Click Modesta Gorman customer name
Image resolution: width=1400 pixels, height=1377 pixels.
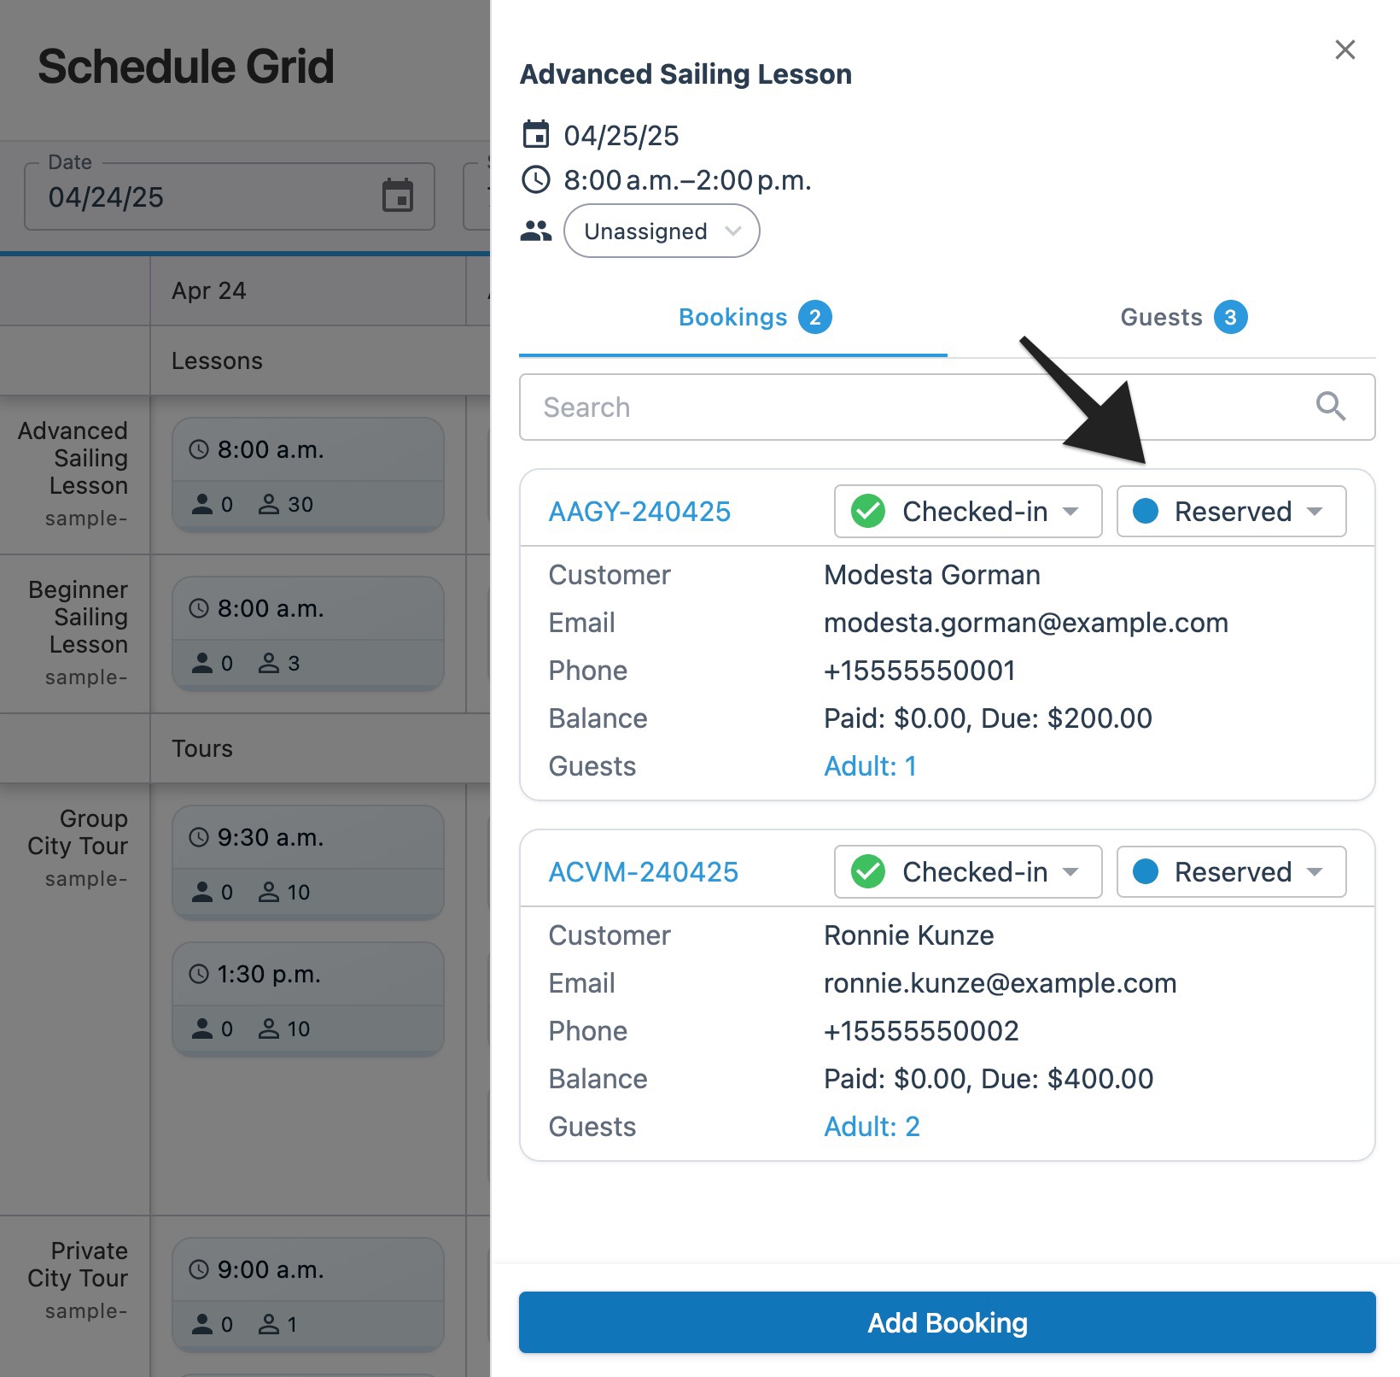(x=932, y=575)
